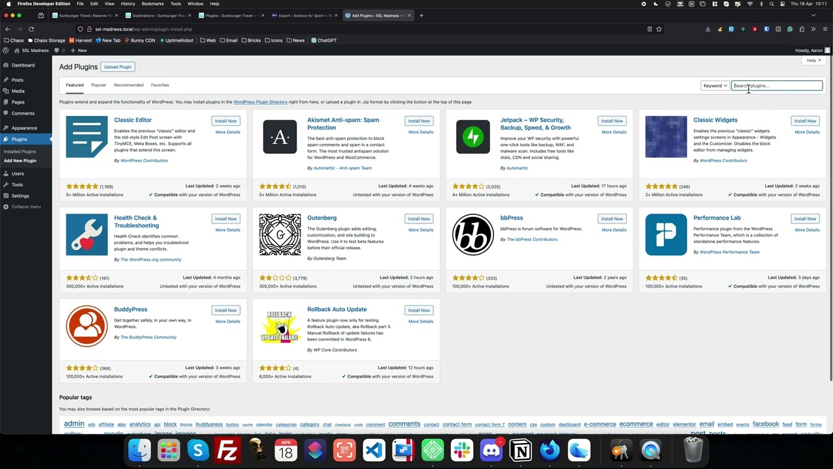The height and width of the screenshot is (469, 833).
Task: Install the BuddyPress plugin
Action: (x=226, y=310)
